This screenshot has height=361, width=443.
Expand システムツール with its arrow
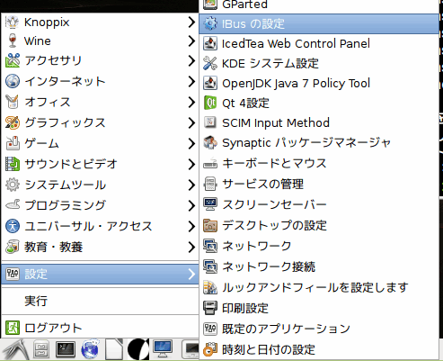(191, 185)
